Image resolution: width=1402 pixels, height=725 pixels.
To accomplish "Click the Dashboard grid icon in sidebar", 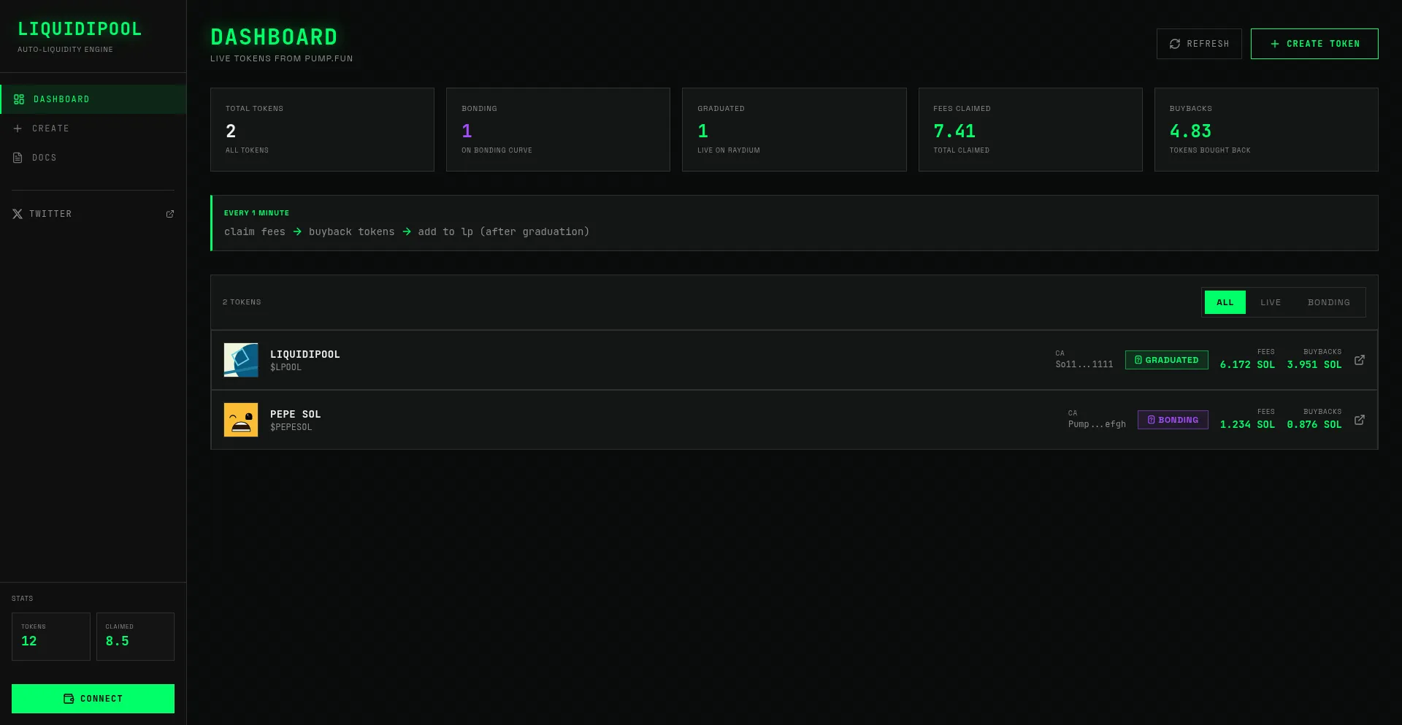I will click(19, 99).
